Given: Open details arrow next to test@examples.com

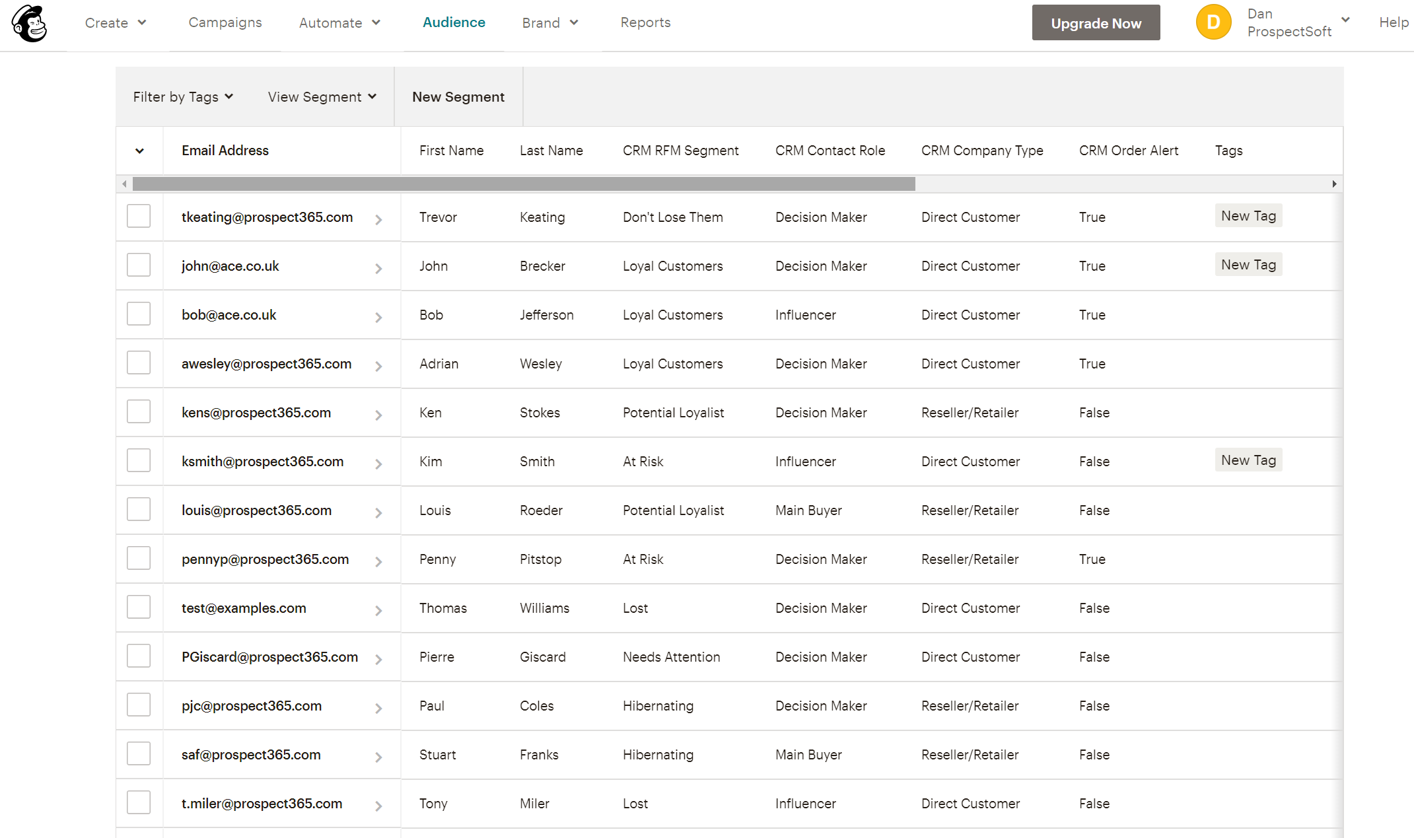Looking at the screenshot, I should tap(378, 608).
